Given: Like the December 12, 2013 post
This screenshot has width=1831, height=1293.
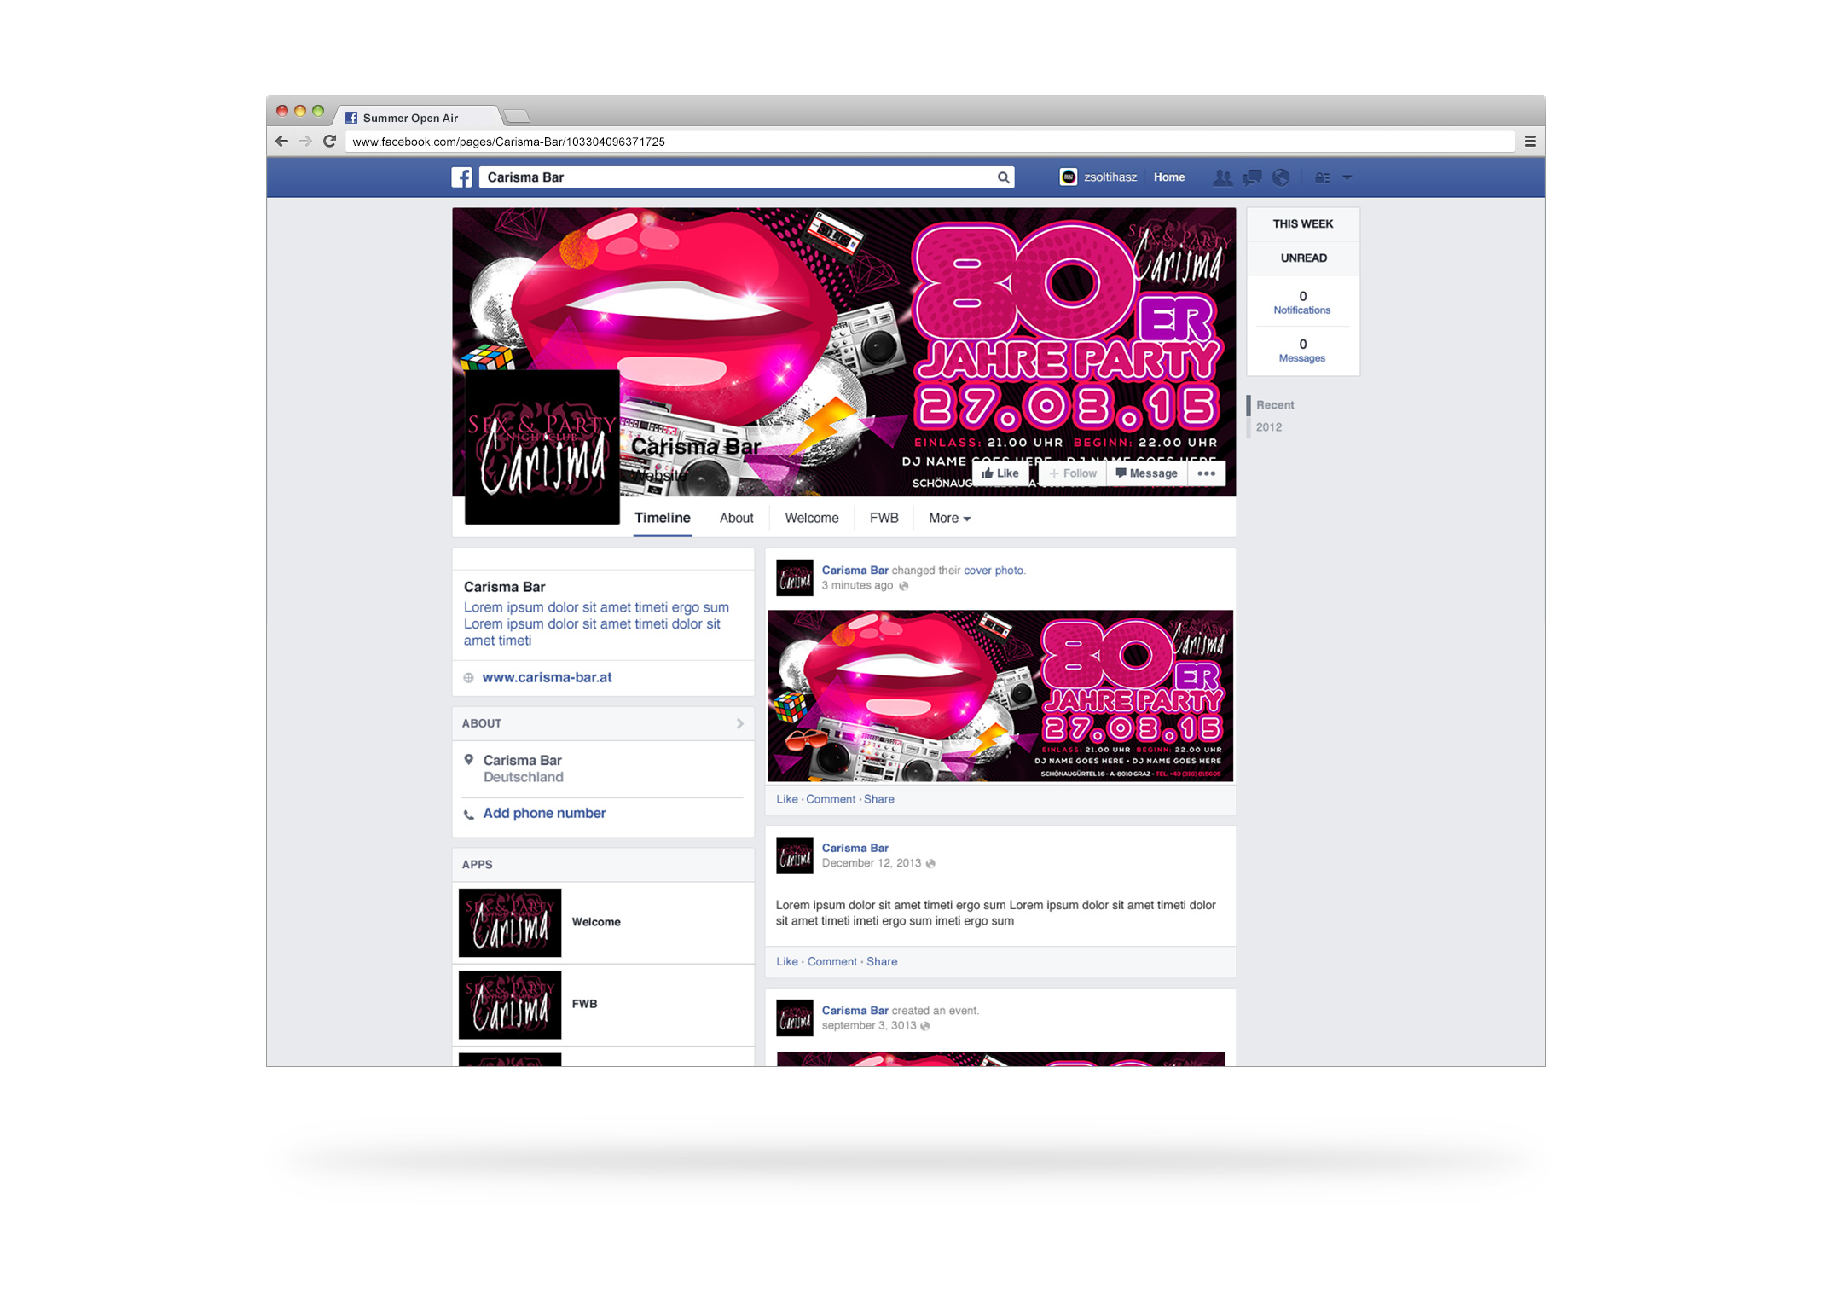Looking at the screenshot, I should [x=786, y=961].
